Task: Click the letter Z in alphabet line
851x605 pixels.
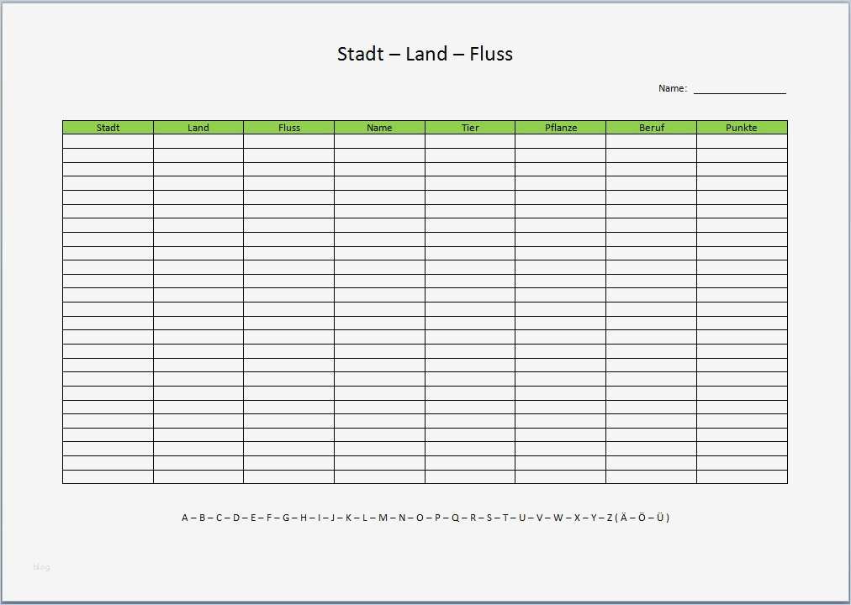Action: (x=610, y=518)
